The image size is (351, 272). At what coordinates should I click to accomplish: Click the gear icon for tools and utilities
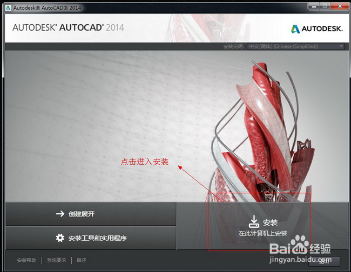click(60, 238)
